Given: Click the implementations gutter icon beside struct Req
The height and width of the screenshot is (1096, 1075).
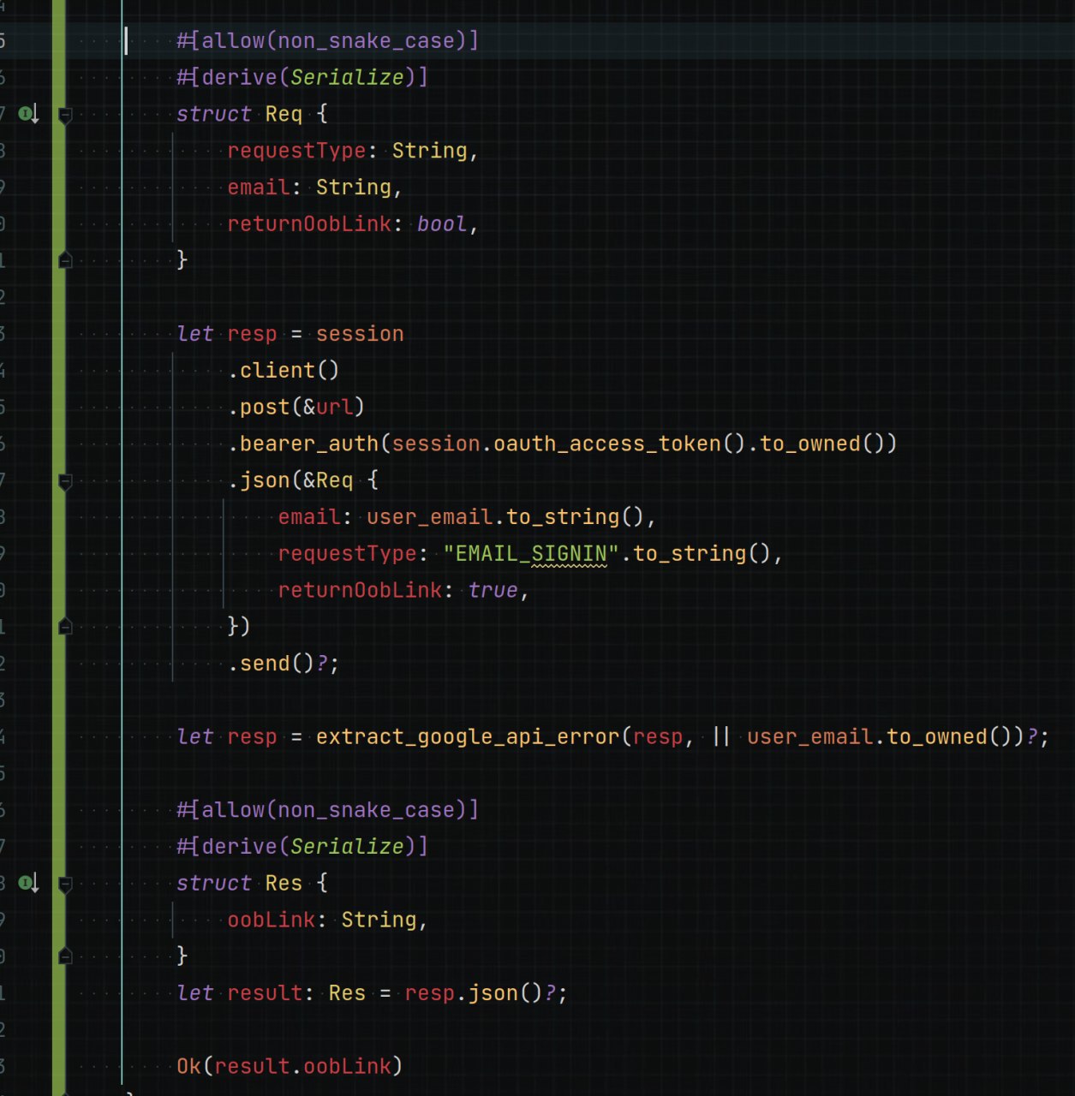Looking at the screenshot, I should pos(28,114).
